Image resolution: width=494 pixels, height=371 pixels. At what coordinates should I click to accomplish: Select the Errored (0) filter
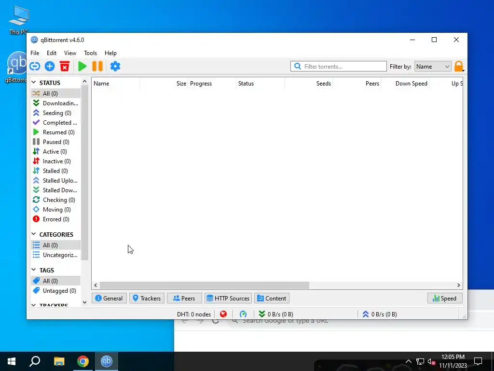point(56,219)
